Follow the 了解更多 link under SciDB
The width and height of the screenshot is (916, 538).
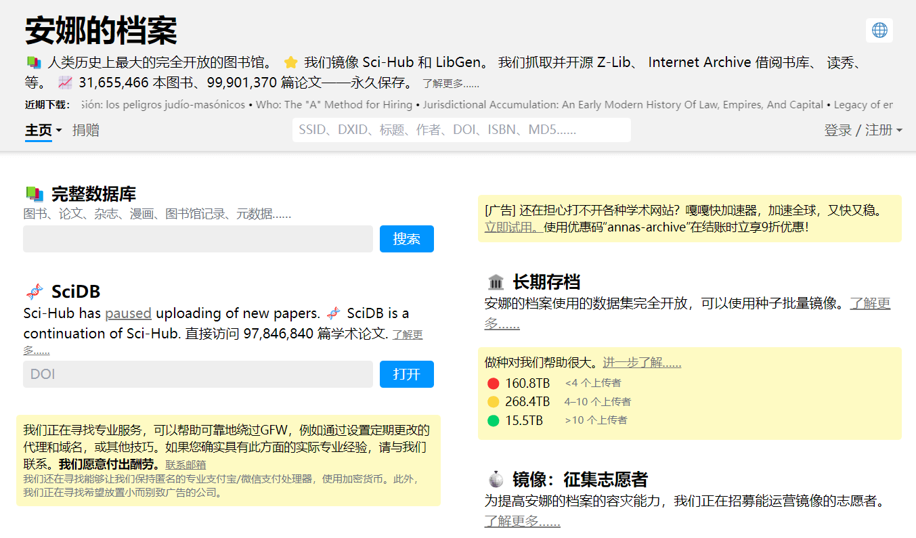tap(408, 335)
